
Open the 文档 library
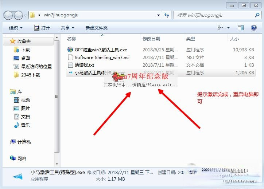(x=26, y=117)
